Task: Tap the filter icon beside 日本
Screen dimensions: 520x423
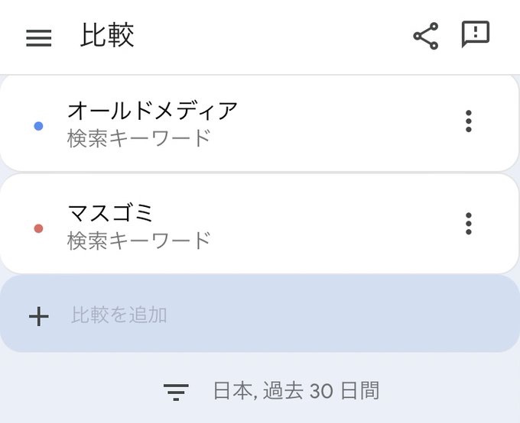Action: [176, 392]
